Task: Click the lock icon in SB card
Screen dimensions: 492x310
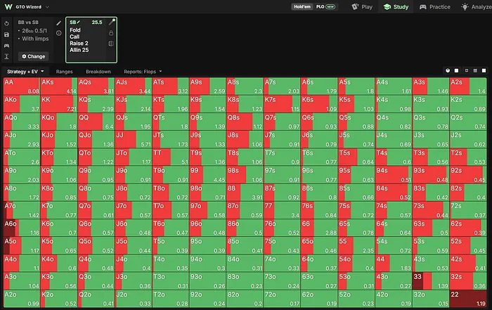Action: pos(111,33)
